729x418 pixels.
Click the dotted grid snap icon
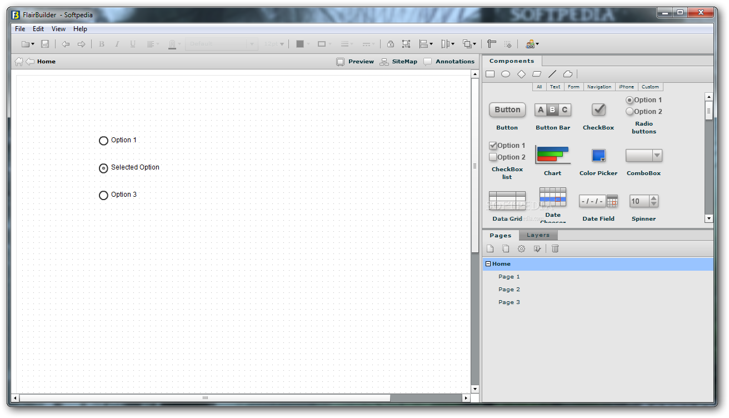click(507, 44)
